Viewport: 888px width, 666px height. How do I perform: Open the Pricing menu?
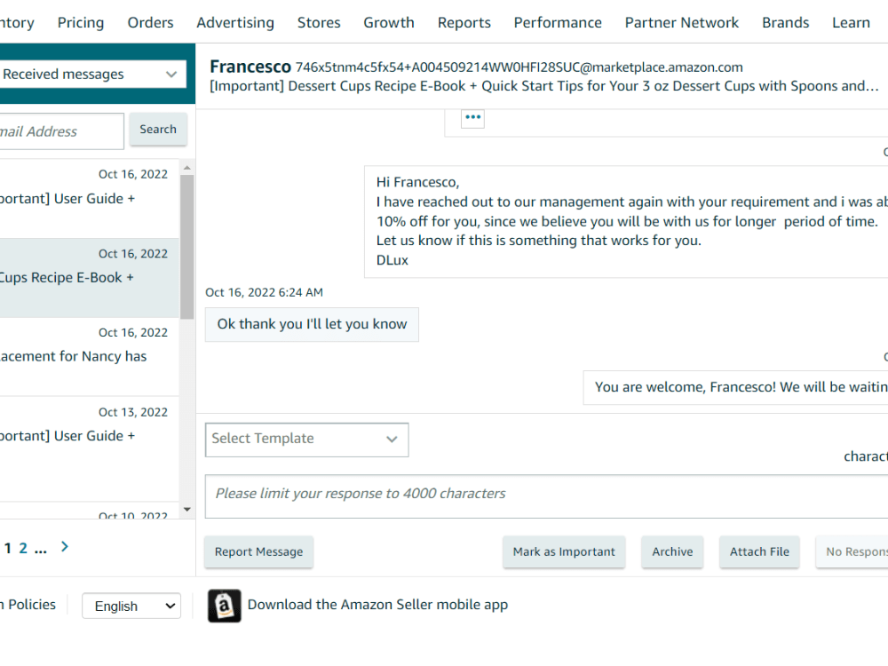pos(81,23)
